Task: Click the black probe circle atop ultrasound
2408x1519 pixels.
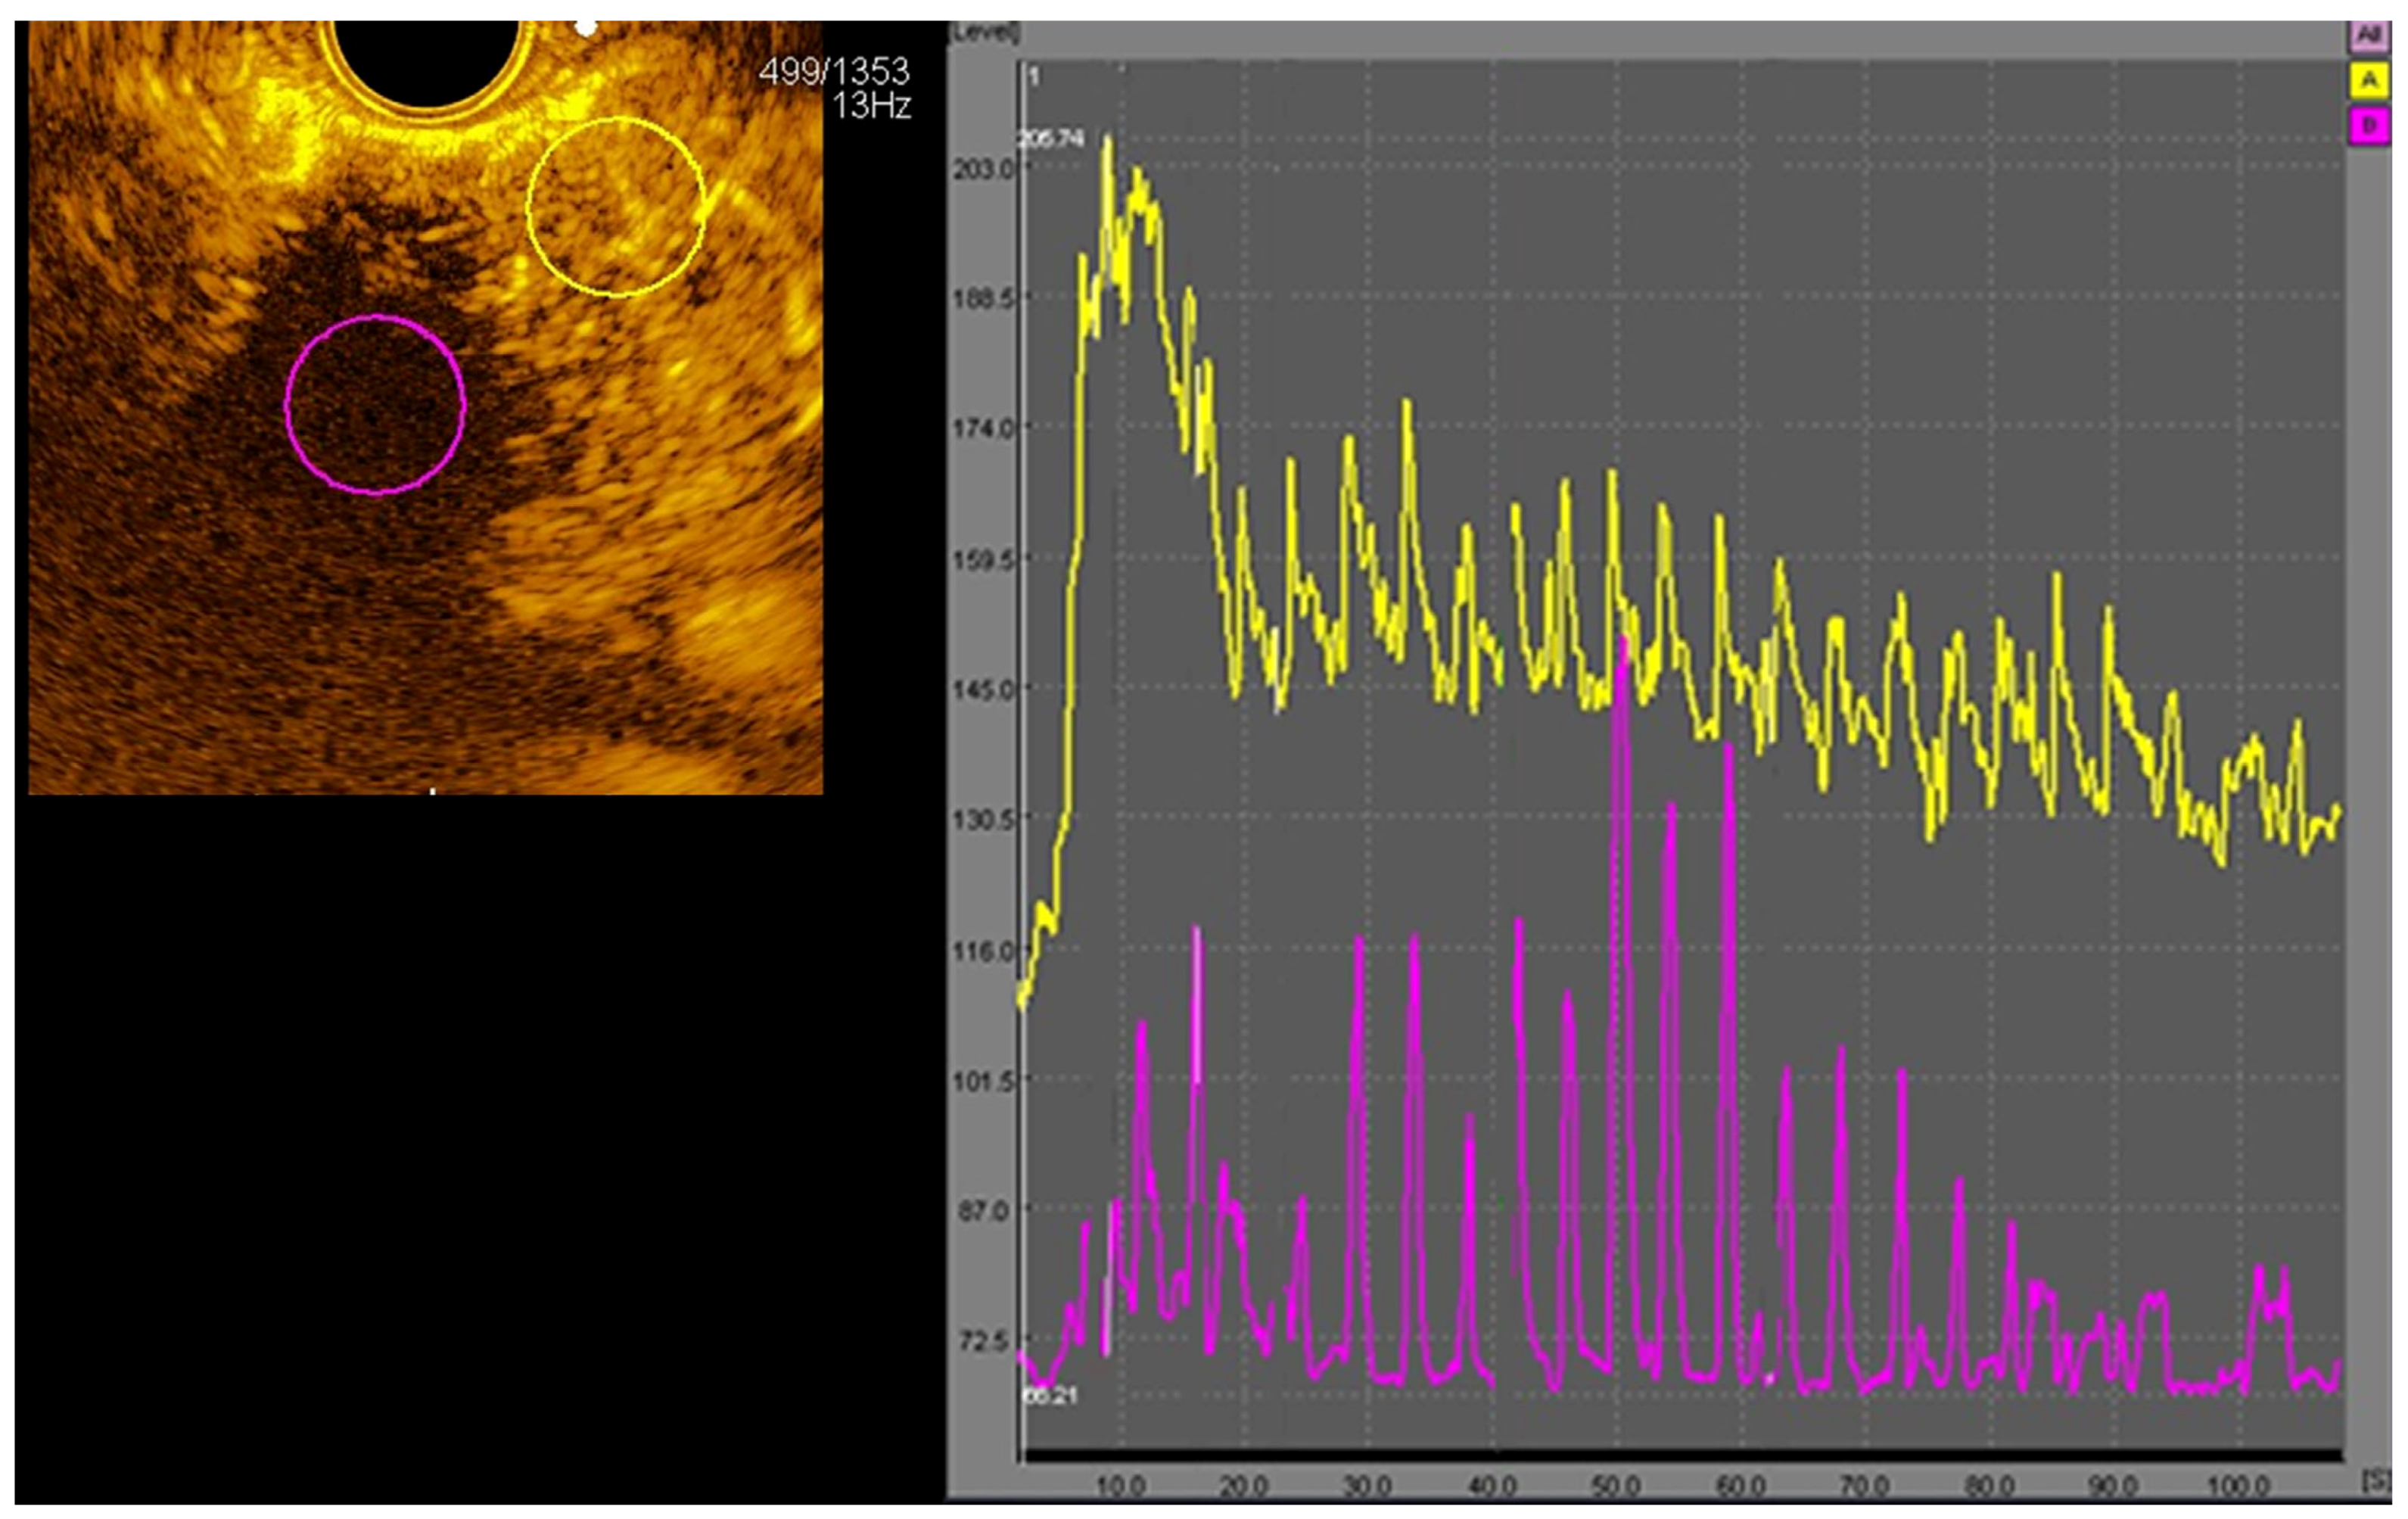Action: point(427,55)
